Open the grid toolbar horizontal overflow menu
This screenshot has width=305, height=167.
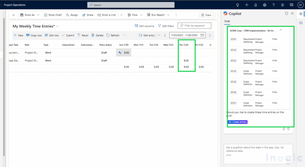[x=125, y=35]
